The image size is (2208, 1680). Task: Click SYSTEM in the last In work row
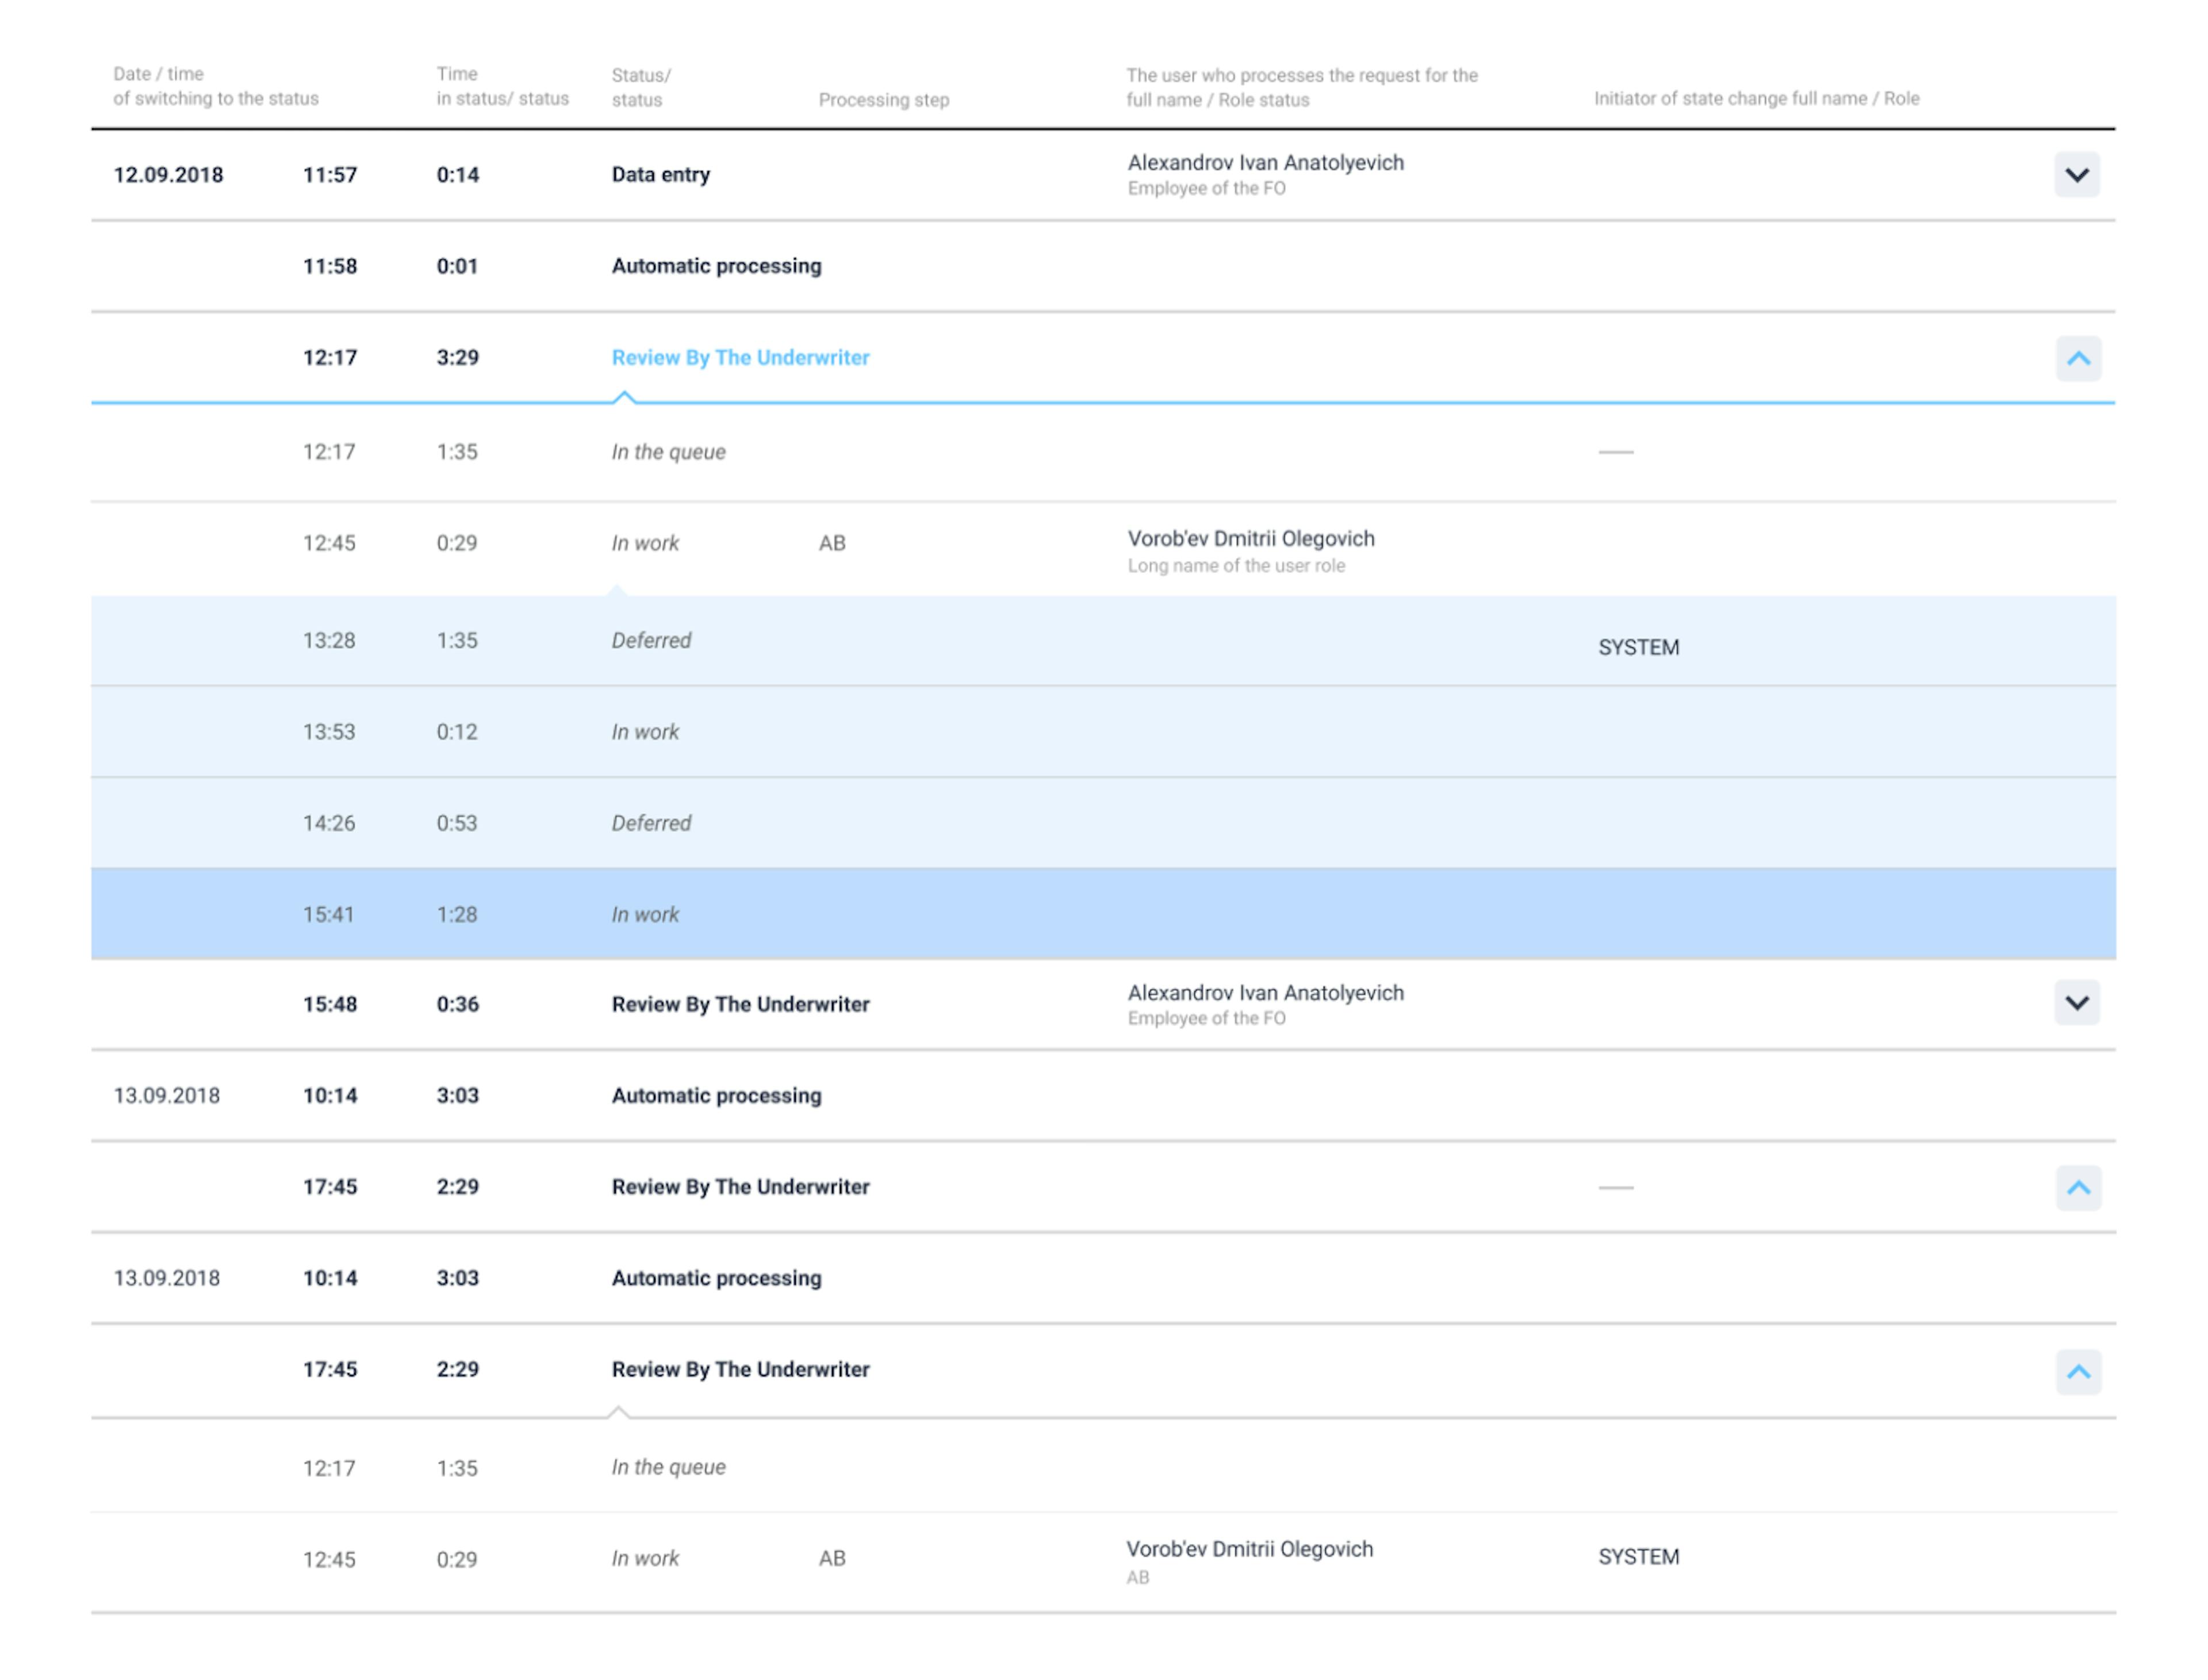[x=1638, y=1557]
